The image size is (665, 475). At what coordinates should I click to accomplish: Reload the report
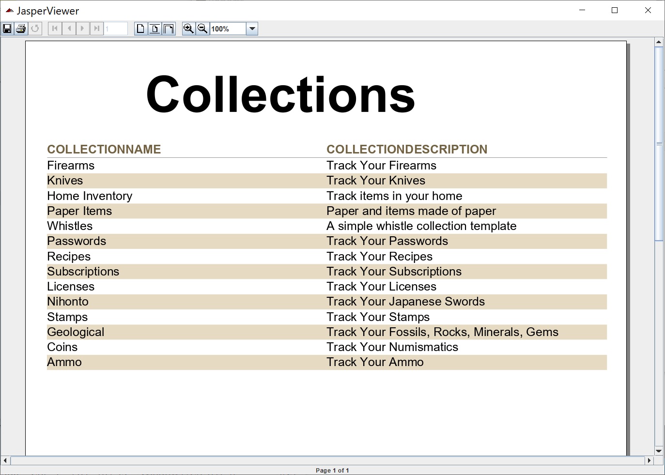tap(34, 29)
